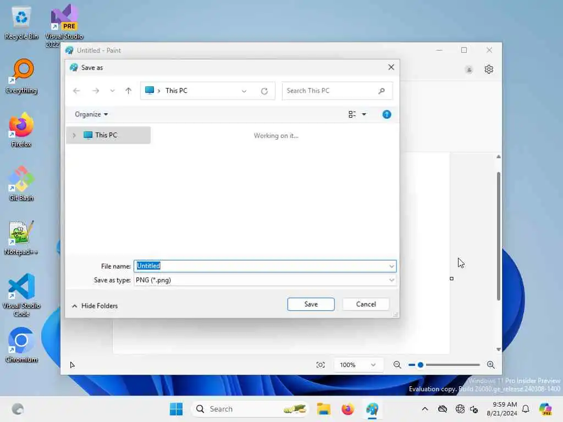Screen dimensions: 563x422
Task: Open Firefox from the taskbar
Action: coord(347,409)
